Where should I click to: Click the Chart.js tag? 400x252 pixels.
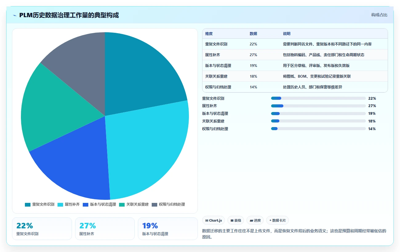point(214,220)
